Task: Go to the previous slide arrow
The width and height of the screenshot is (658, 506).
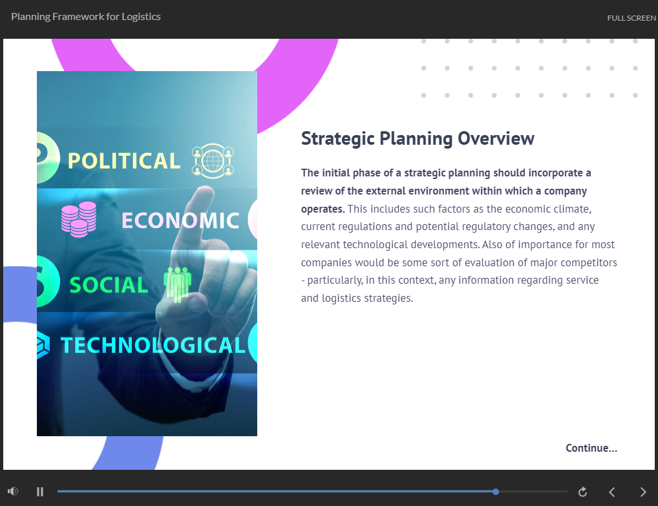Action: 612,492
